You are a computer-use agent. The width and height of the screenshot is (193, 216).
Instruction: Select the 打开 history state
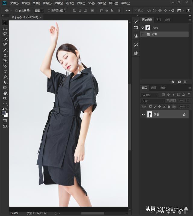[164, 34]
